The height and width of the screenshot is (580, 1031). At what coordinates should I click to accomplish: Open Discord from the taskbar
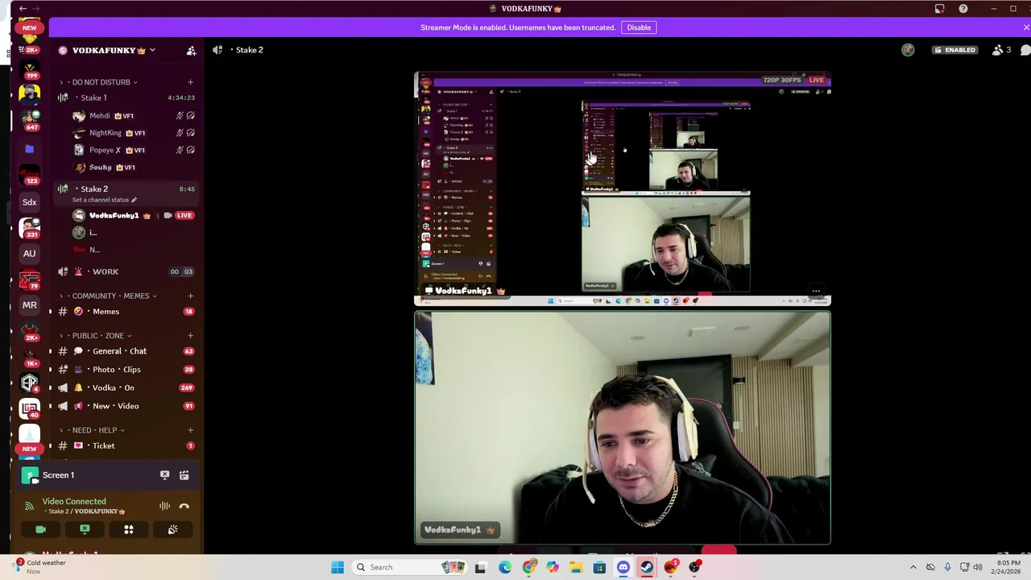623,567
